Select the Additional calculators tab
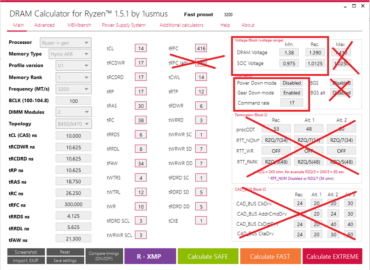 181,25
